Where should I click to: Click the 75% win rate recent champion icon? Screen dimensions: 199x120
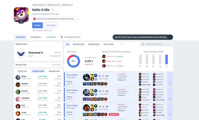click(x=104, y=56)
